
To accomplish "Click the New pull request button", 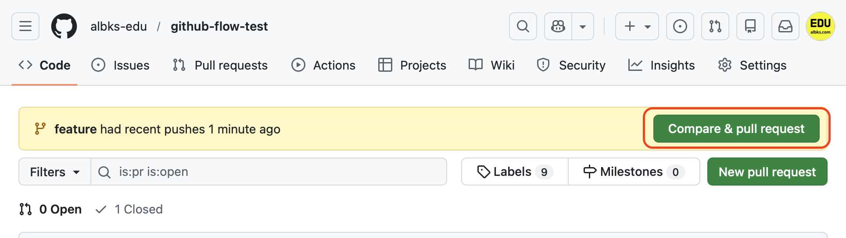I will click(767, 172).
